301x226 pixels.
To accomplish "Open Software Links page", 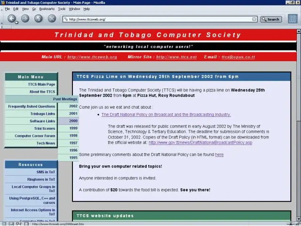I will (31, 121).
